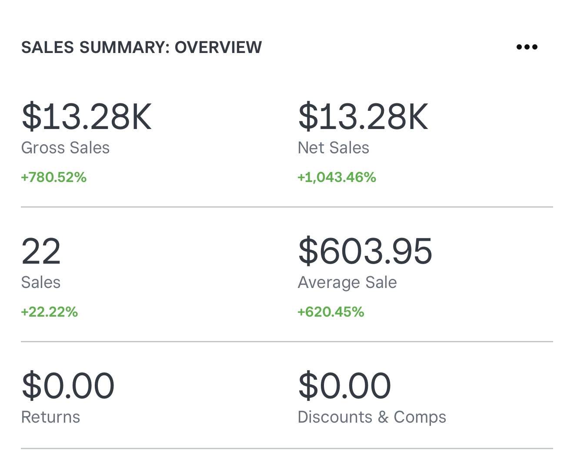Select the $13.28K Gross Sales figure

click(x=87, y=116)
